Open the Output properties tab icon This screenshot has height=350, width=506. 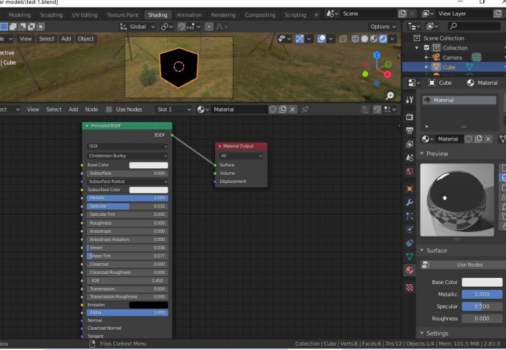[409, 130]
